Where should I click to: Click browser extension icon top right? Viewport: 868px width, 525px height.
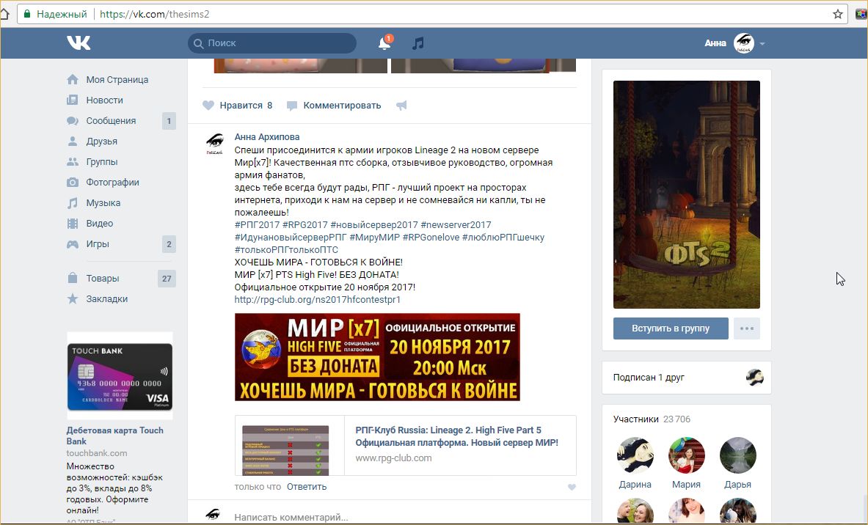(862, 14)
